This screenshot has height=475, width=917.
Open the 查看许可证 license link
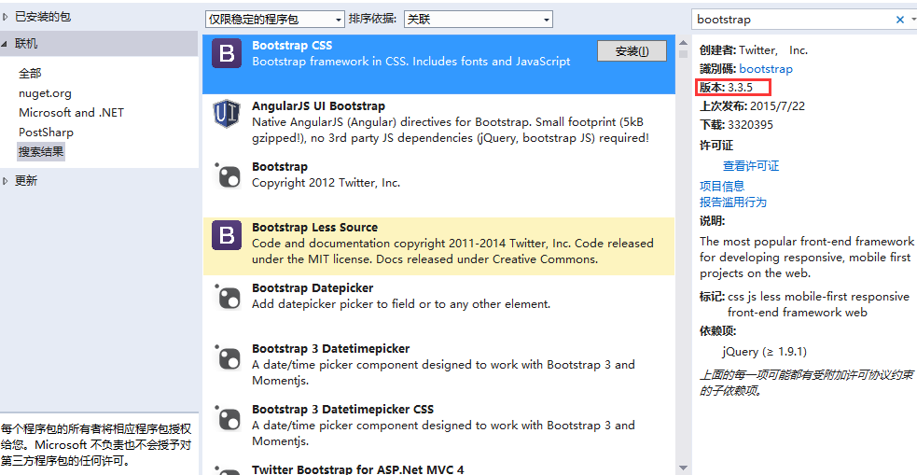click(x=751, y=166)
